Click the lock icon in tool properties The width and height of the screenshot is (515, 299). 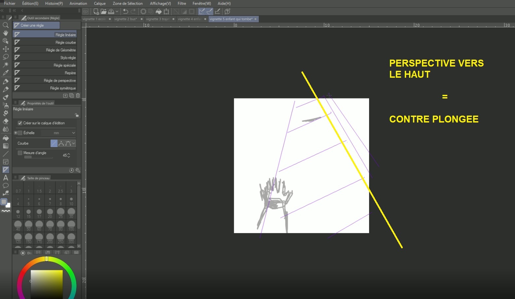pyautogui.click(x=77, y=115)
